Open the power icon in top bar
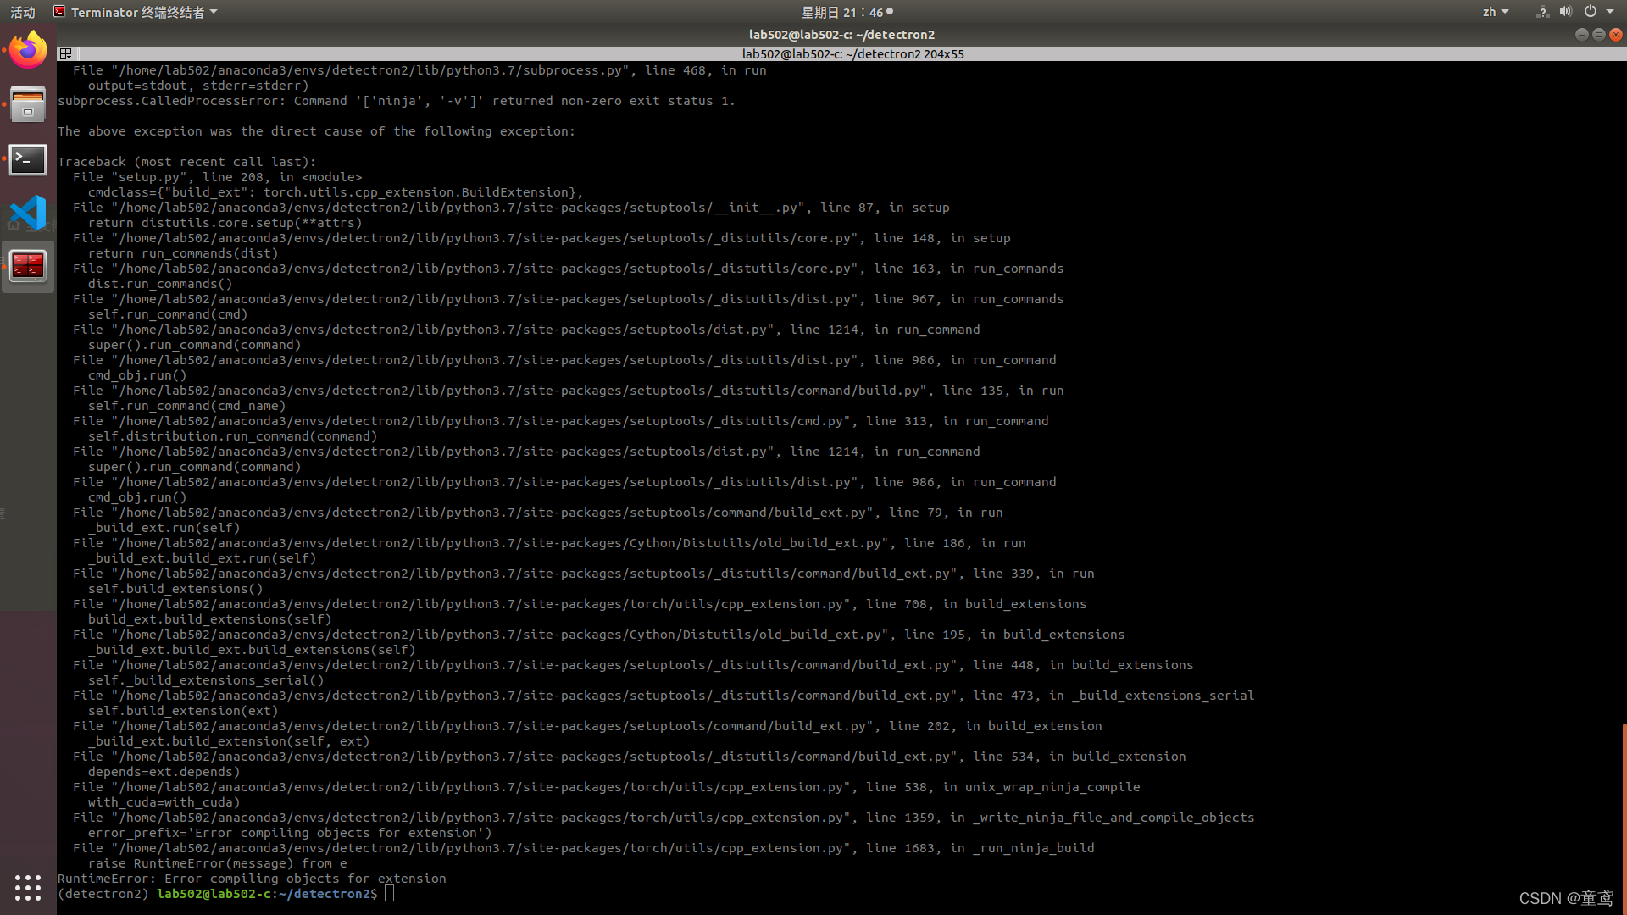Screen dimensions: 1627x915 (1591, 12)
